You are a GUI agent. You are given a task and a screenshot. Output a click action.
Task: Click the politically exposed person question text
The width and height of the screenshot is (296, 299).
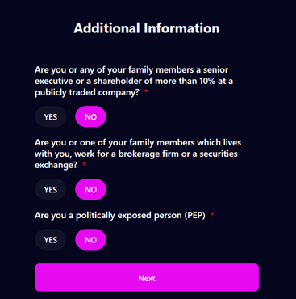(120, 216)
